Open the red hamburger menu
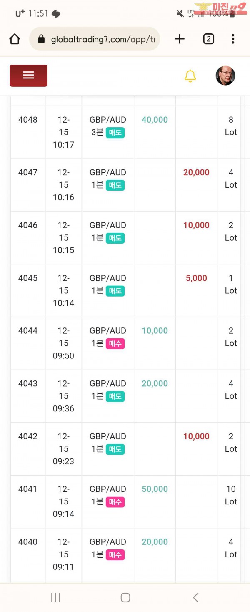The image size is (250, 612). [x=28, y=76]
